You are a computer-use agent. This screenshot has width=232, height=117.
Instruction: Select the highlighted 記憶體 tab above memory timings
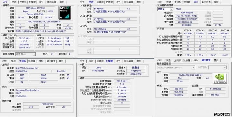[109, 61]
